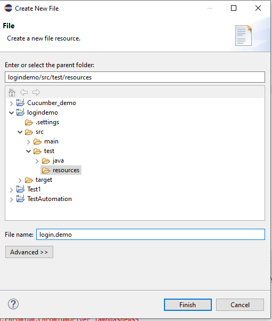Open the help question mark icon
Image resolution: width=272 pixels, height=321 pixels.
tap(13, 304)
